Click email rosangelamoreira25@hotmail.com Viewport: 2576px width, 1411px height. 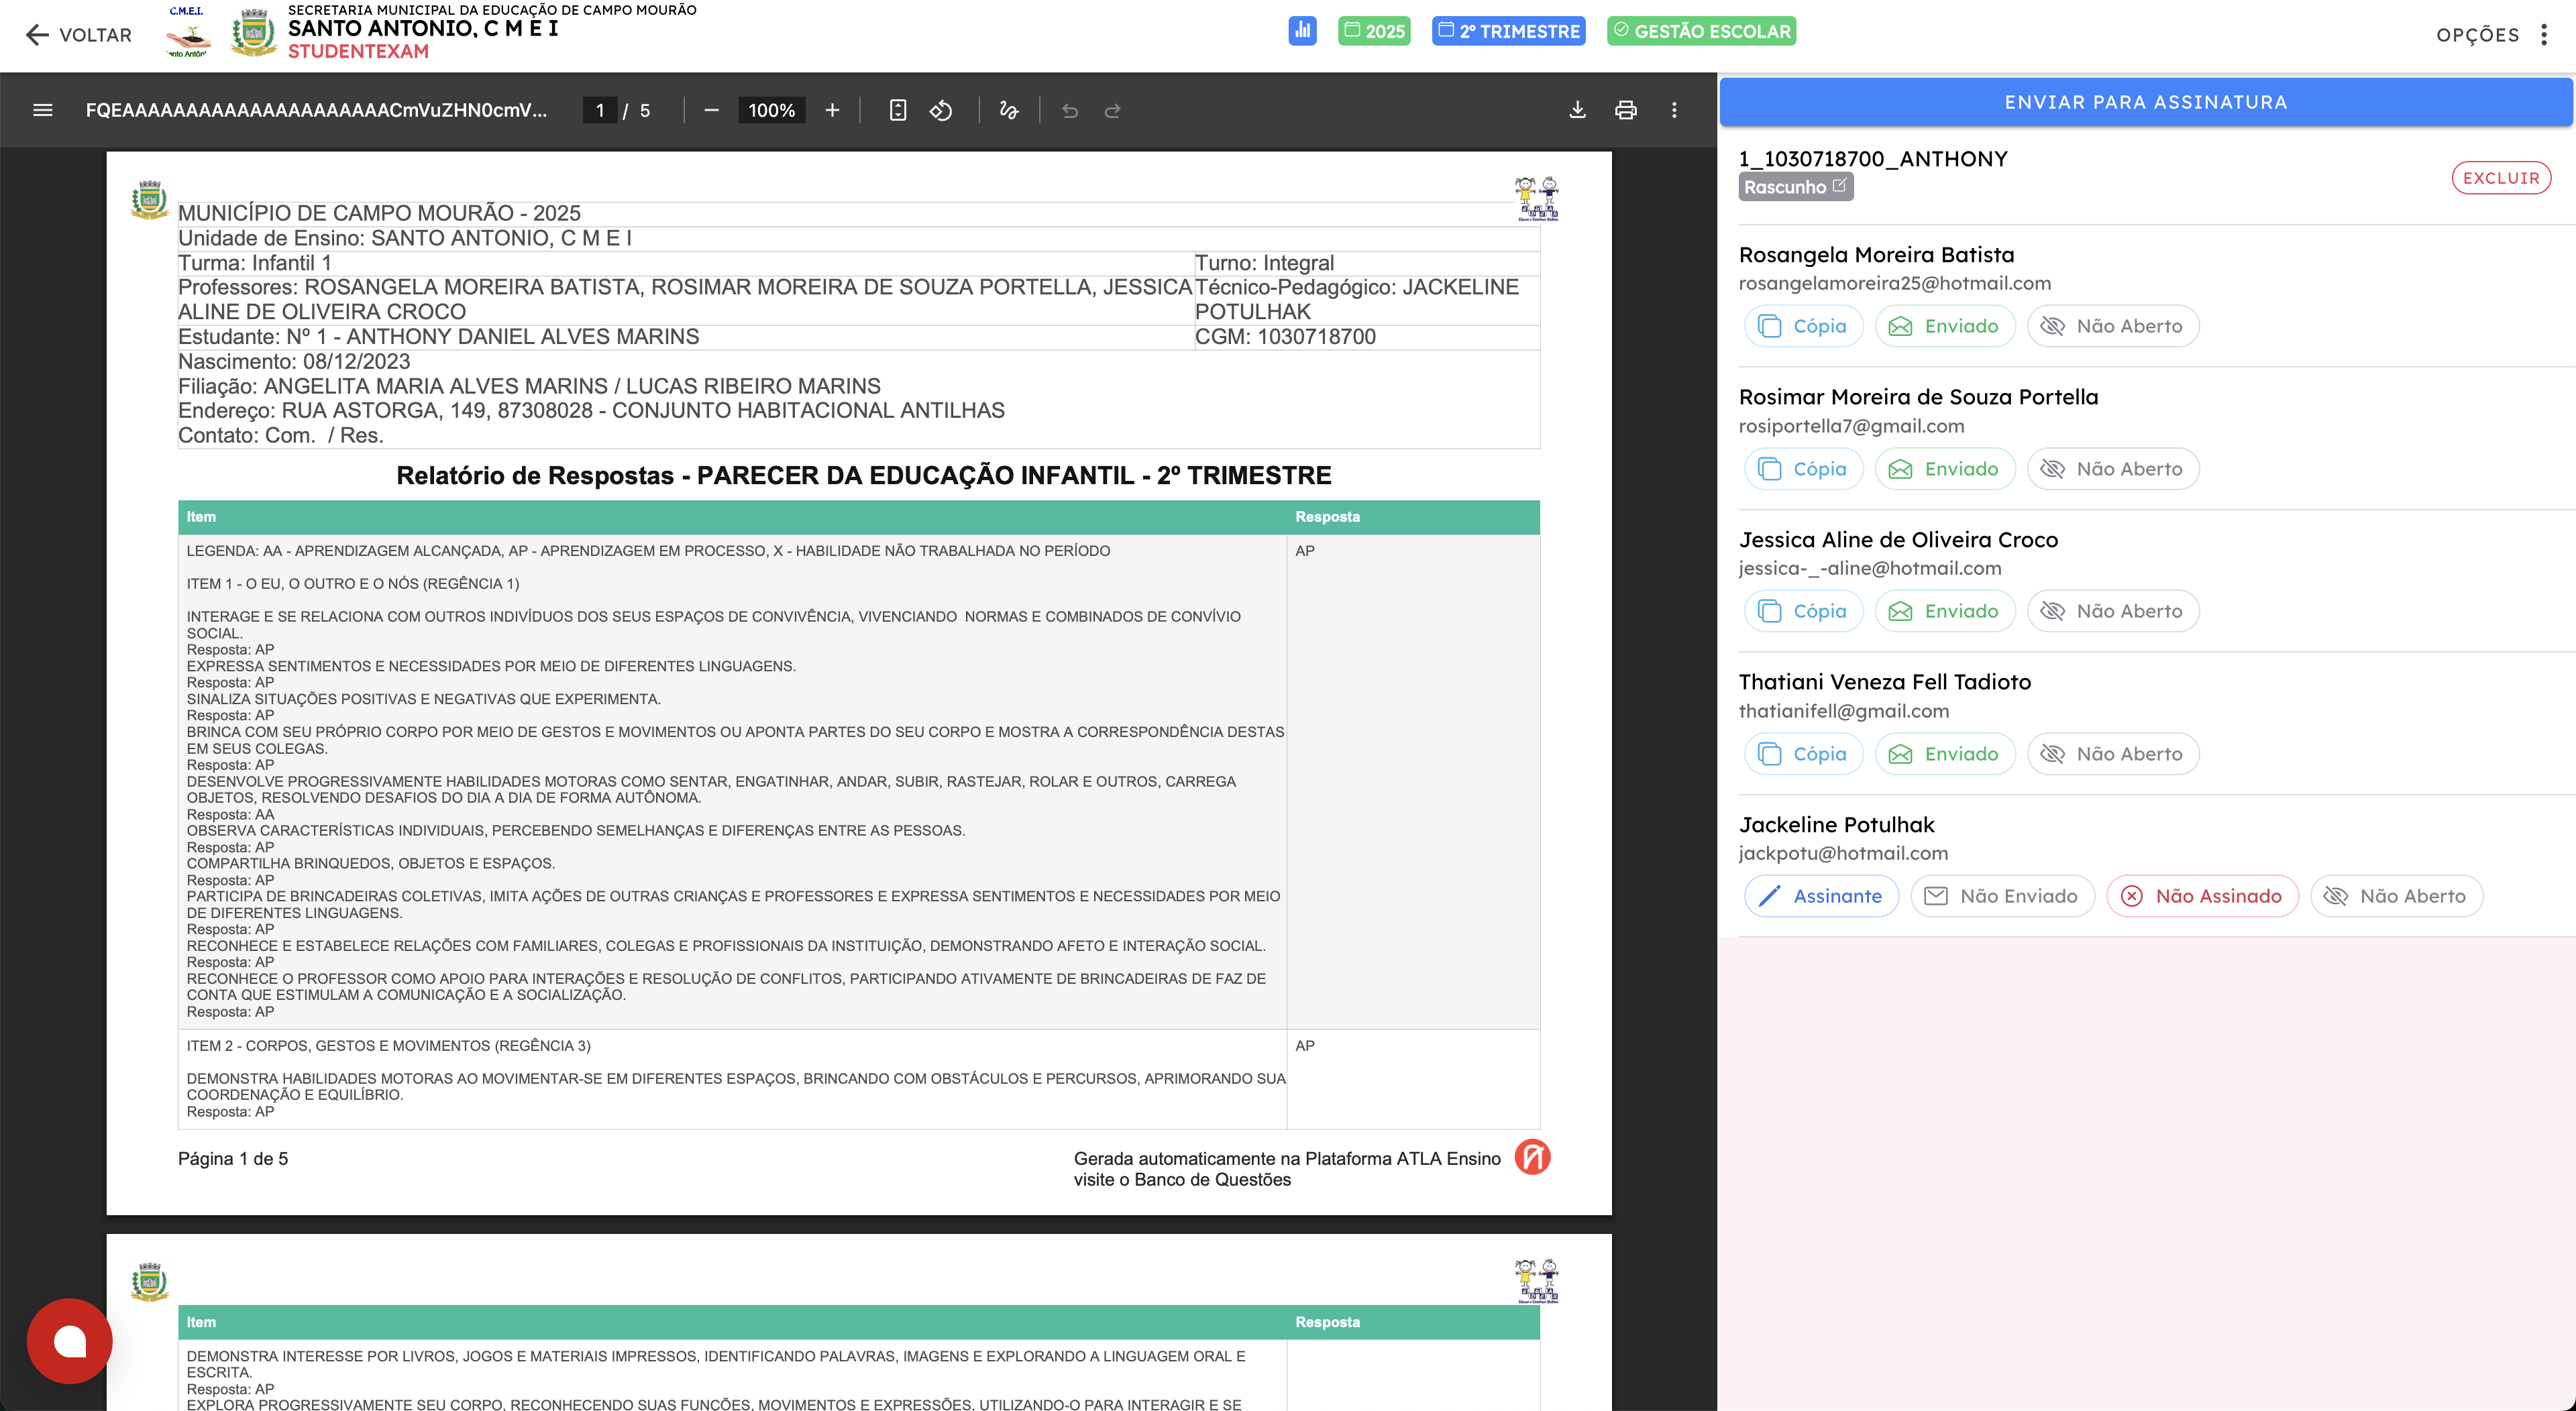click(x=1894, y=283)
